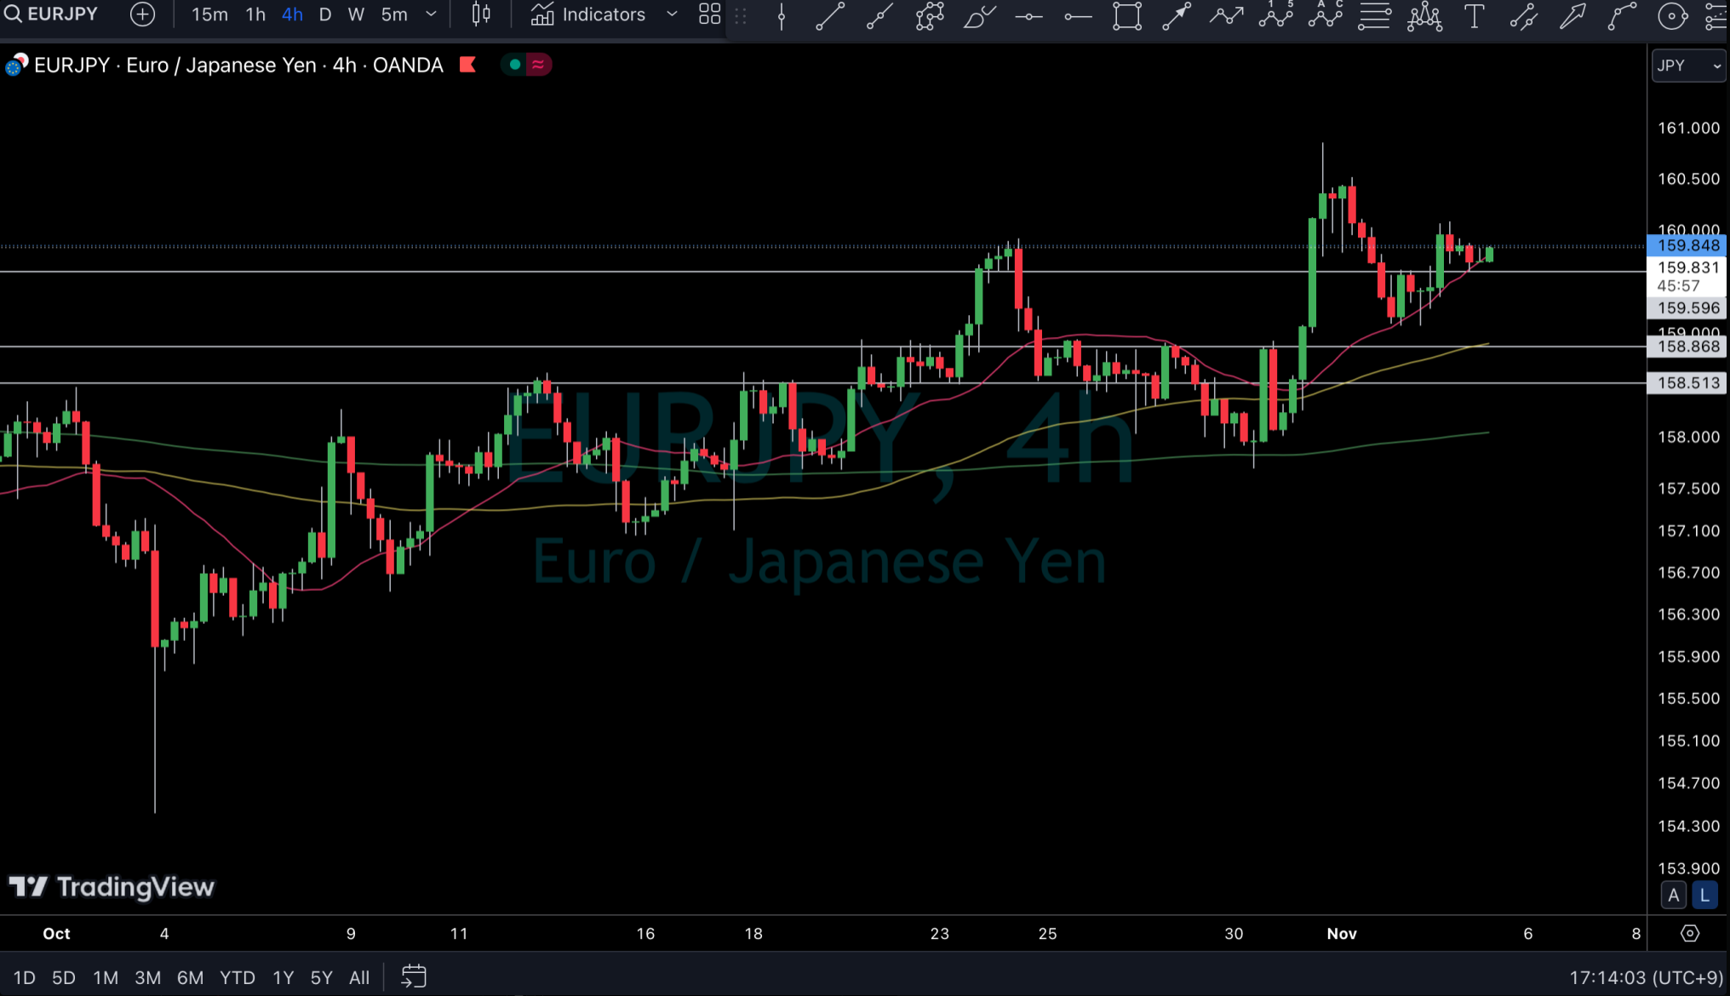Add symbol with plus button by EURJPY
The width and height of the screenshot is (1730, 996).
point(142,14)
